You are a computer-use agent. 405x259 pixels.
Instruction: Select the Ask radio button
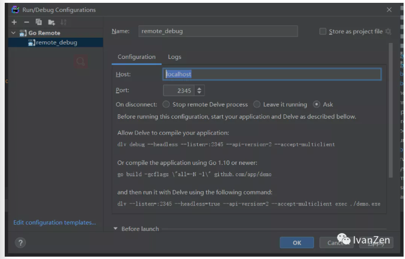click(317, 105)
